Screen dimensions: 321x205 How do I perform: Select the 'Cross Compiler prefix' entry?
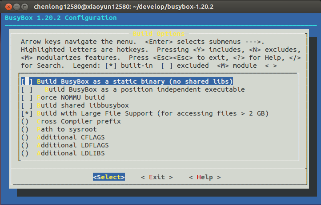79,121
